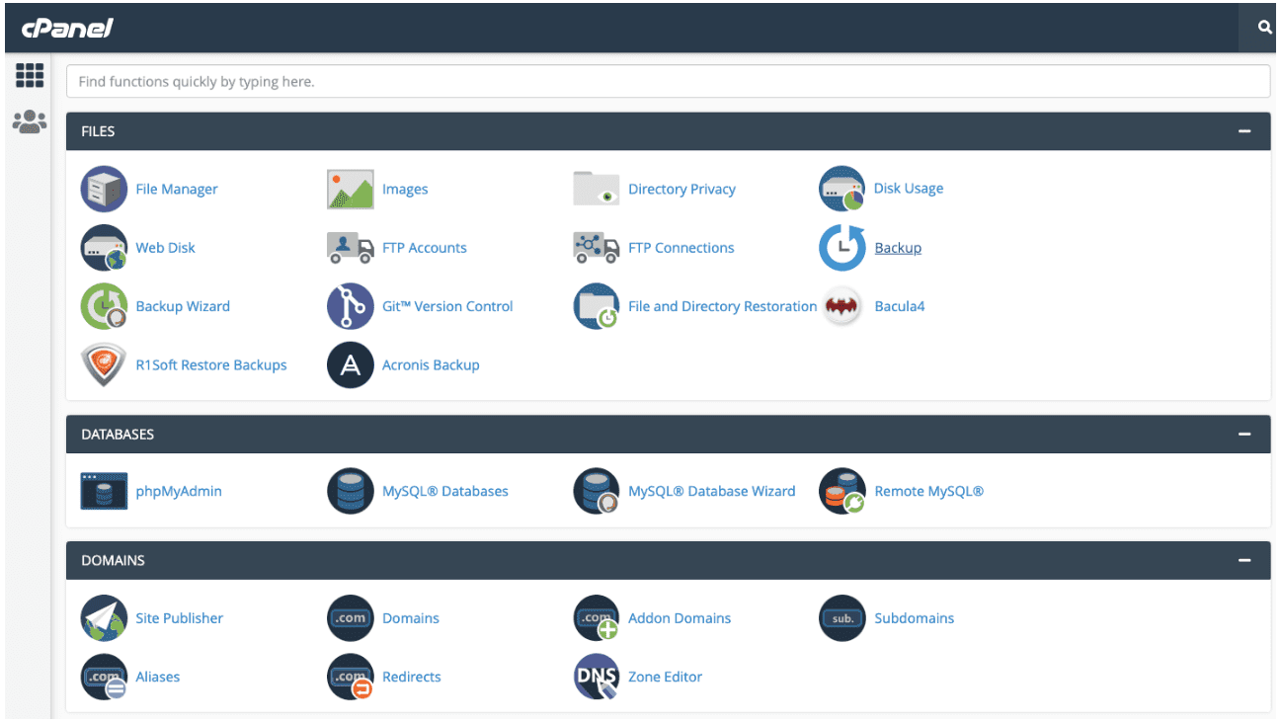Open the File Manager link
This screenshot has height=723, width=1281.
coord(177,189)
